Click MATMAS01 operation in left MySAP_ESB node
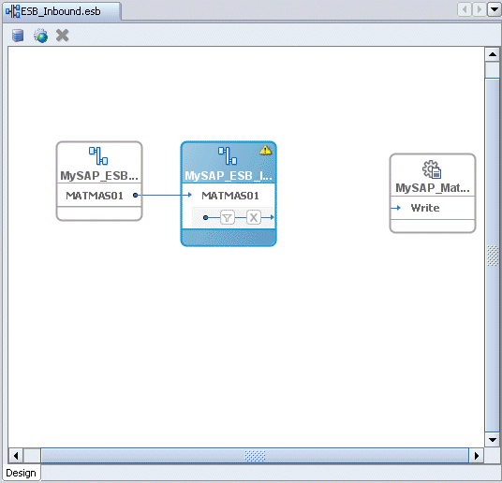The height and width of the screenshot is (483, 502). 95,196
